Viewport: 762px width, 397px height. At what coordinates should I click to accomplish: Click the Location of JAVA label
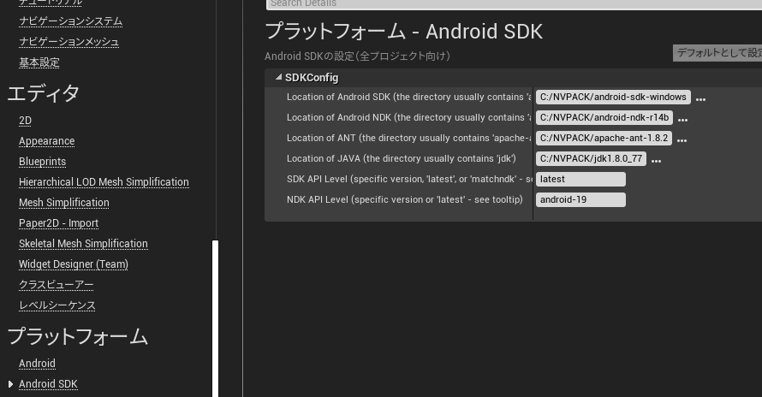tap(402, 158)
